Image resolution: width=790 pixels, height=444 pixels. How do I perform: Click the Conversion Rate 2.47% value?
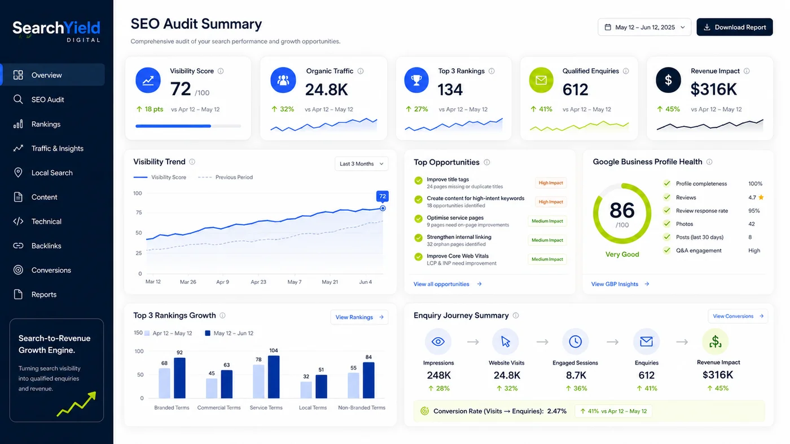pos(556,411)
